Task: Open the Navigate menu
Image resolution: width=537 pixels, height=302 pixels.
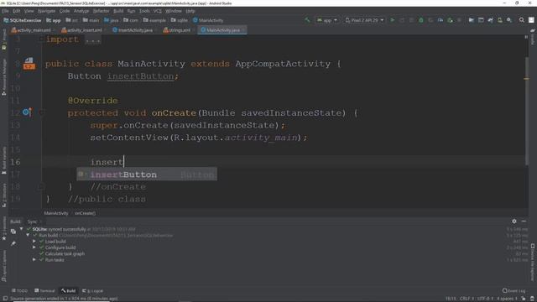Action: coord(46,11)
